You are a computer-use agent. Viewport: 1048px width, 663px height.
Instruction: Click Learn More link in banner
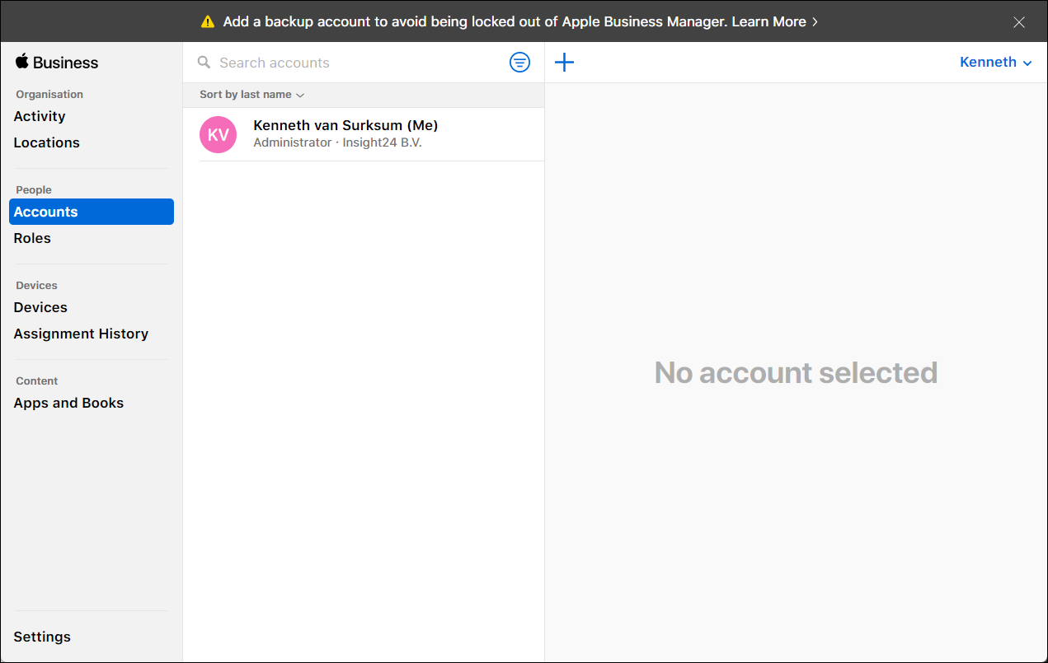(773, 22)
